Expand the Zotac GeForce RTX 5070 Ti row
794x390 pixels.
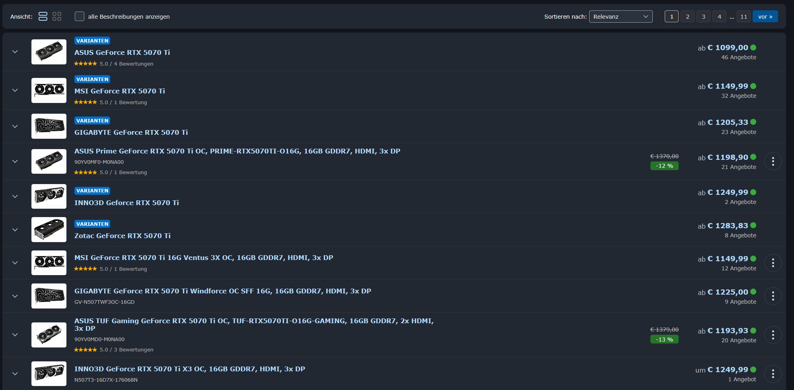point(15,230)
